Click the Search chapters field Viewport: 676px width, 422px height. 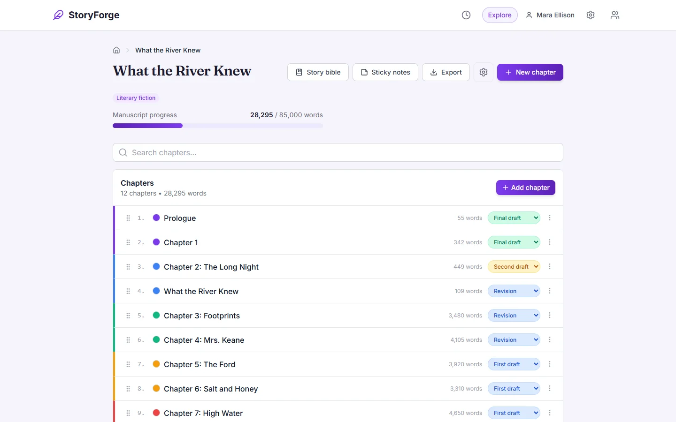pos(338,152)
